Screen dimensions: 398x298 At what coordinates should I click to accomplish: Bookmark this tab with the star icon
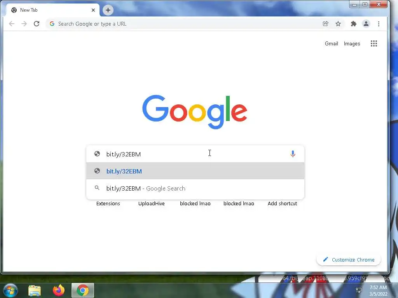pos(338,24)
